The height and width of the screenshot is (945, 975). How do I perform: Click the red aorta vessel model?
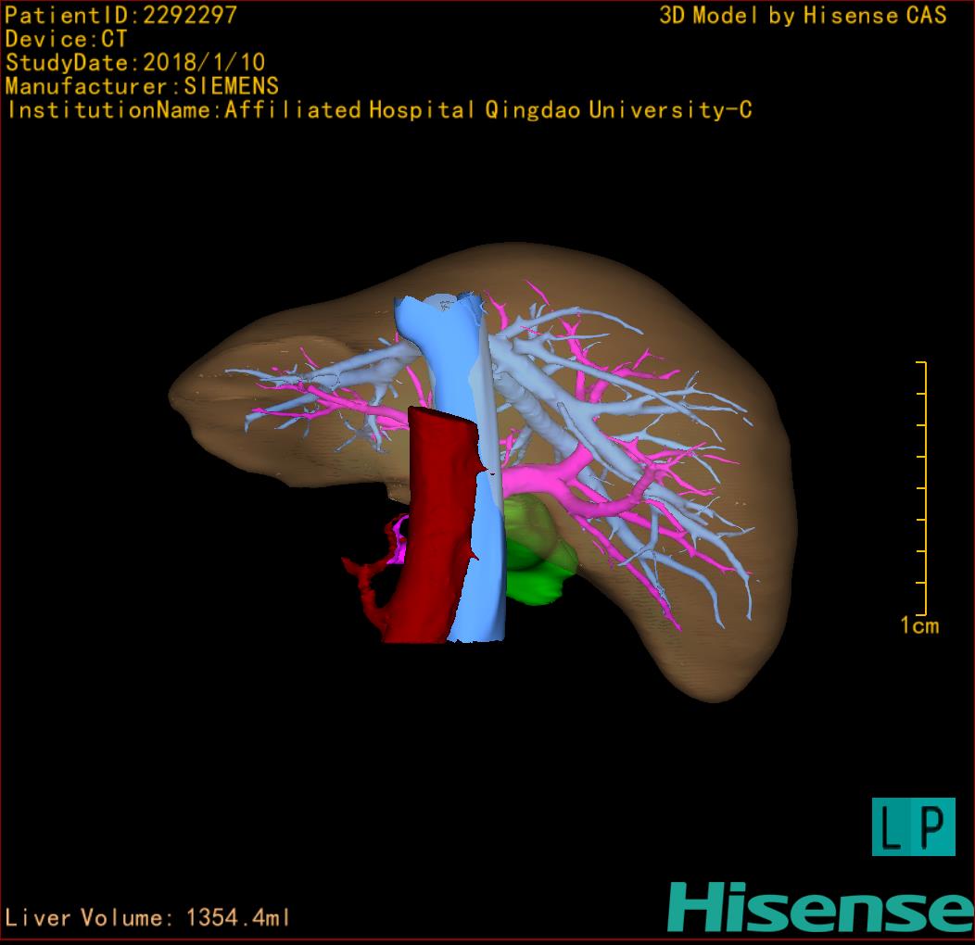click(x=436, y=528)
